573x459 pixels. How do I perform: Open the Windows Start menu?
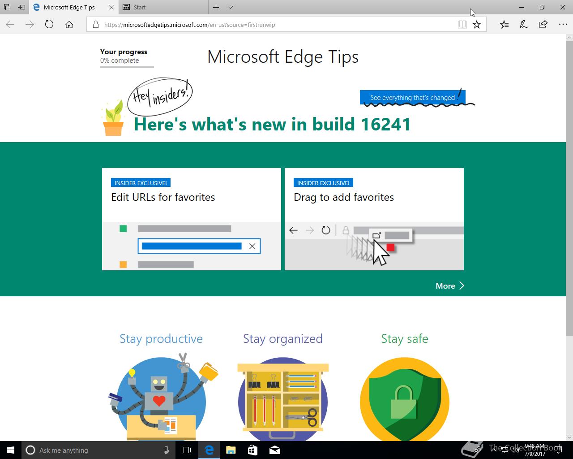(x=11, y=450)
